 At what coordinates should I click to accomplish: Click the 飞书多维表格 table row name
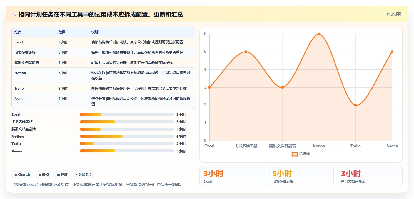25,52
